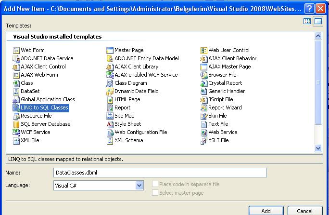The height and width of the screenshot is (215, 329).
Task: Pick the Dynamic Data Field icon
Action: 110,92
